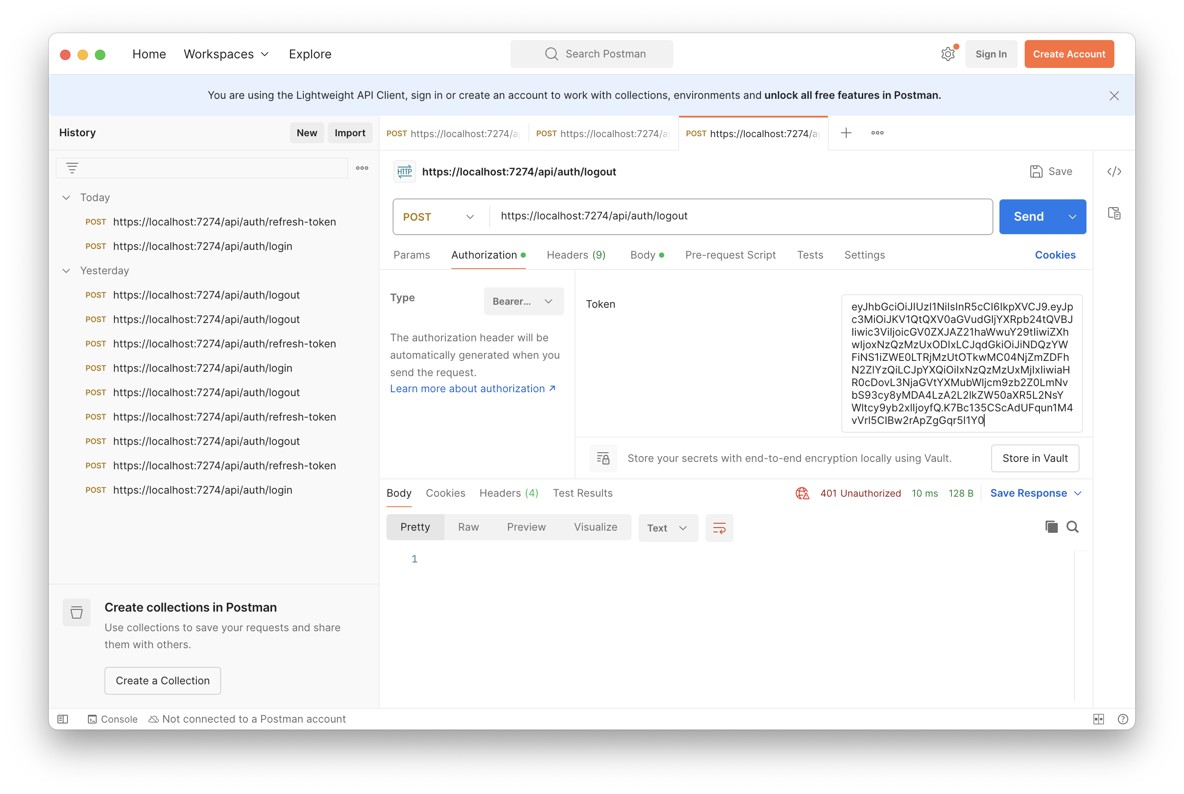Switch to the Headers (9) request tab
This screenshot has width=1184, height=794.
(x=576, y=255)
